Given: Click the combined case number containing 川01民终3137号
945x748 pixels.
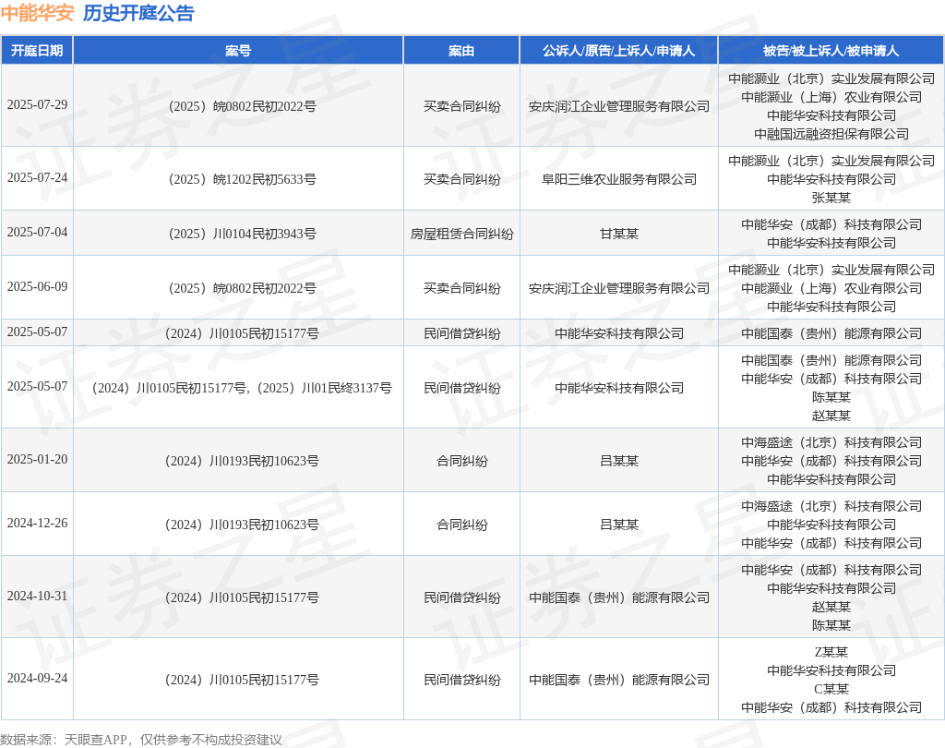Looking at the screenshot, I should 241,388.
